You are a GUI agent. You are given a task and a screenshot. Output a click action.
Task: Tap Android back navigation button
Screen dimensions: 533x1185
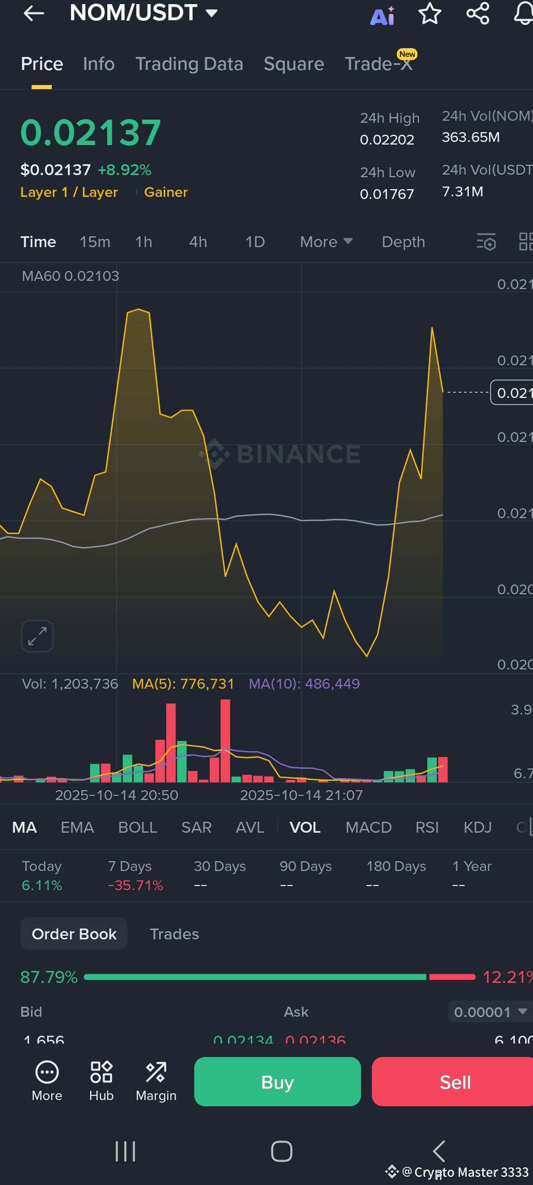click(x=439, y=1151)
